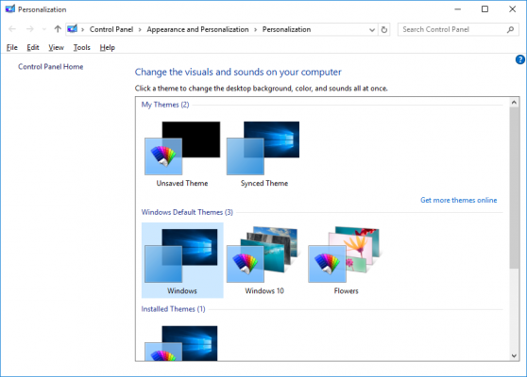Open the File menu
The image size is (527, 377).
point(11,48)
